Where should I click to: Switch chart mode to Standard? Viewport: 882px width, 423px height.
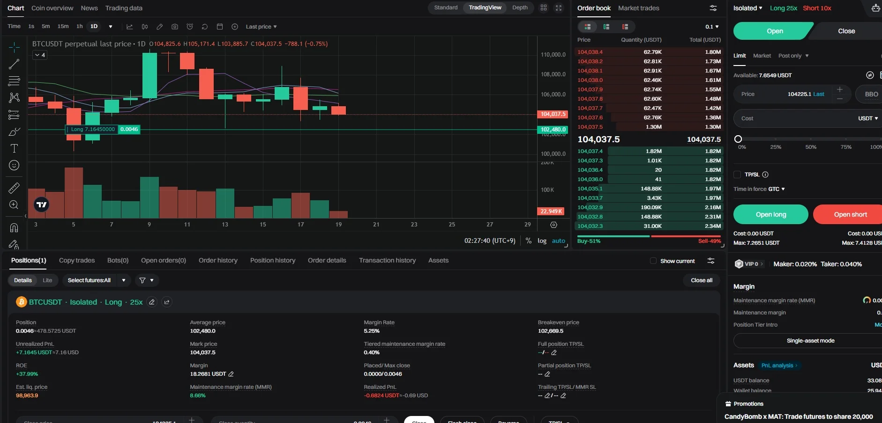(446, 7)
